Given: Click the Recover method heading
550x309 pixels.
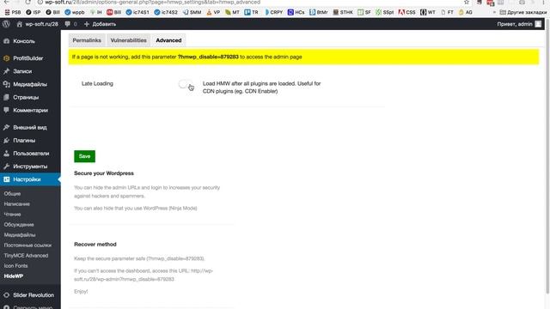Looking at the screenshot, I should point(95,244).
